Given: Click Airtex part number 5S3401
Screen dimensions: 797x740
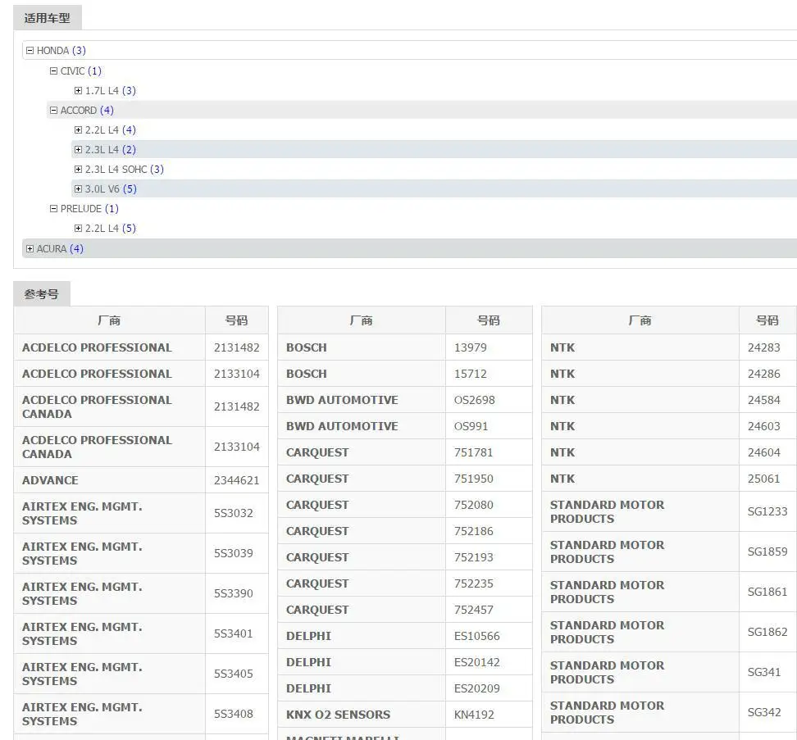Looking at the screenshot, I should click(234, 633).
